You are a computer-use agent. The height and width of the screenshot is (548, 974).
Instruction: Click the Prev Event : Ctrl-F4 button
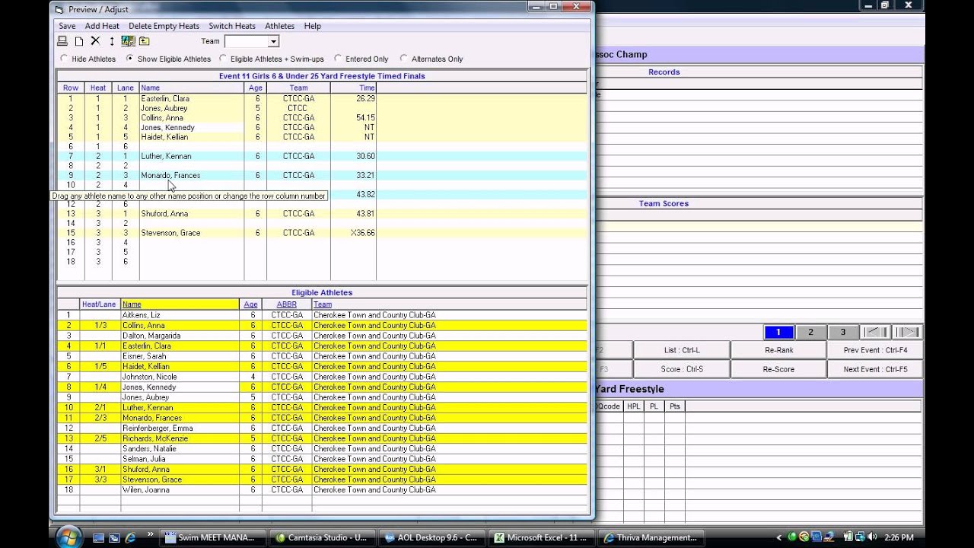click(875, 350)
